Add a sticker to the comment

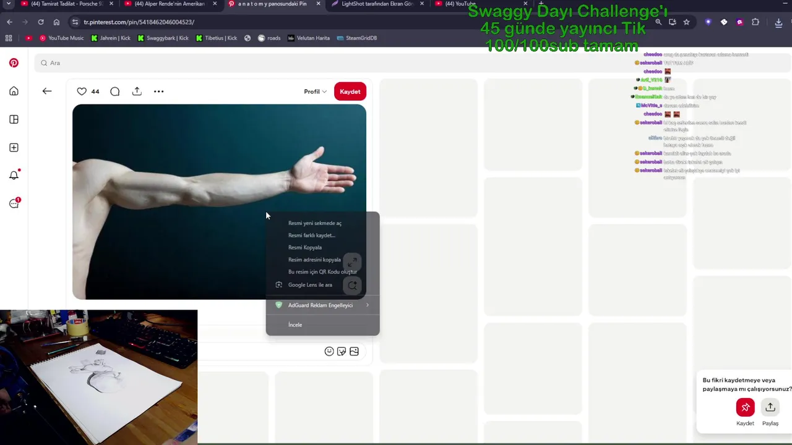click(342, 351)
